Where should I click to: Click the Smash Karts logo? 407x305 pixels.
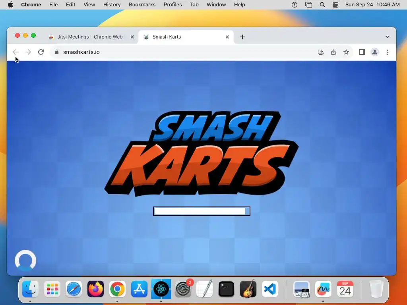[x=202, y=153]
